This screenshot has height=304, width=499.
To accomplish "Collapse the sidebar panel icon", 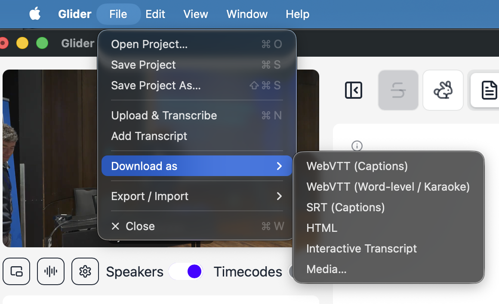I will 354,90.
